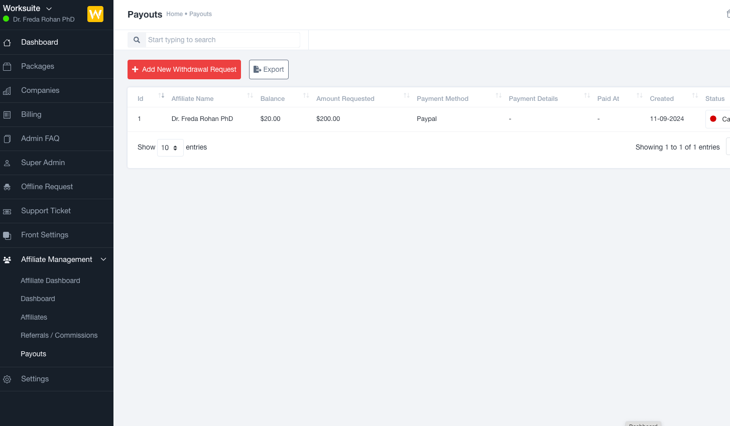Open the Show entries count selector
The width and height of the screenshot is (730, 426).
point(170,148)
